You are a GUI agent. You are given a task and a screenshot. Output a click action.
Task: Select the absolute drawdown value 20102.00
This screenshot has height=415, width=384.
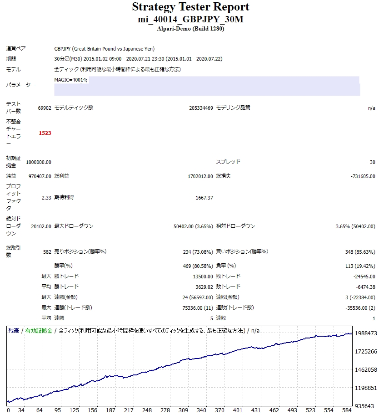(x=41, y=226)
